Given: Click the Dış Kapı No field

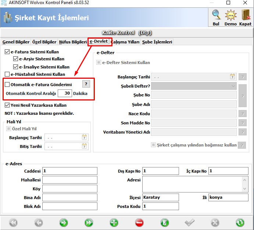Looking at the screenshot, I should (161, 171).
